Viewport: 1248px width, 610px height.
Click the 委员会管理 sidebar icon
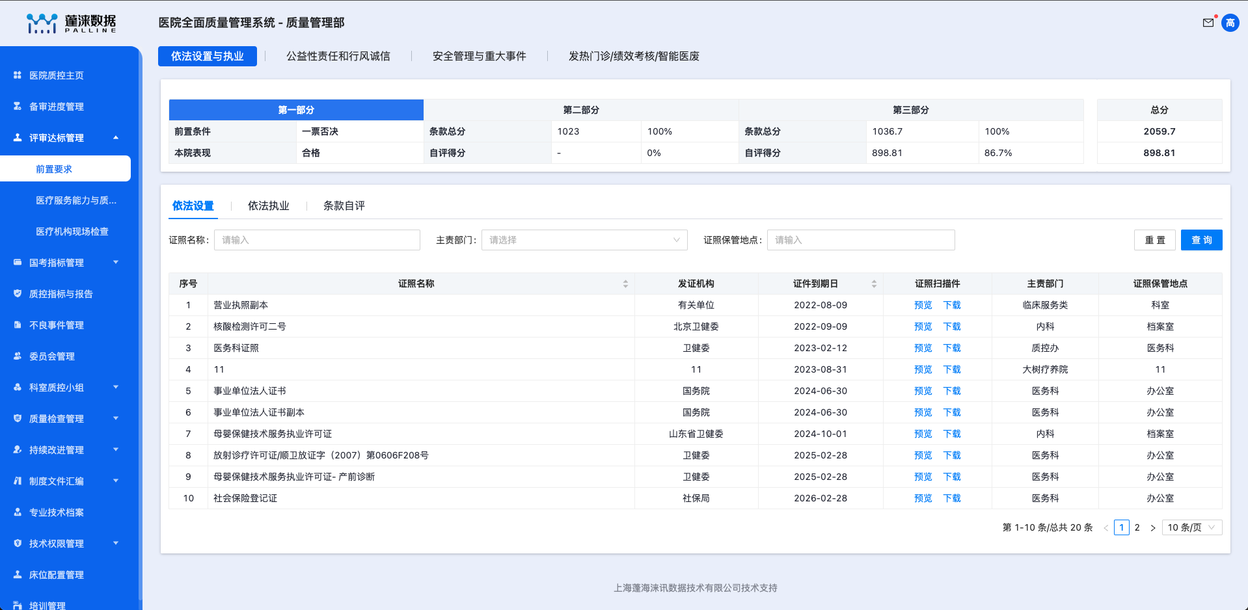pos(18,356)
